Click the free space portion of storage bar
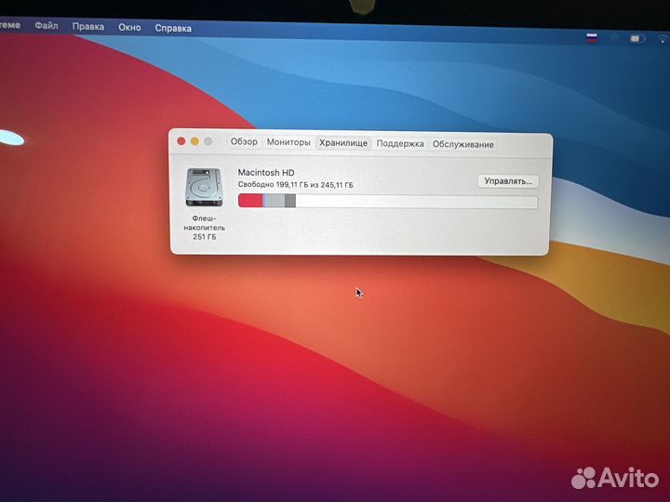Screen dimensions: 670x502 tap(416, 202)
